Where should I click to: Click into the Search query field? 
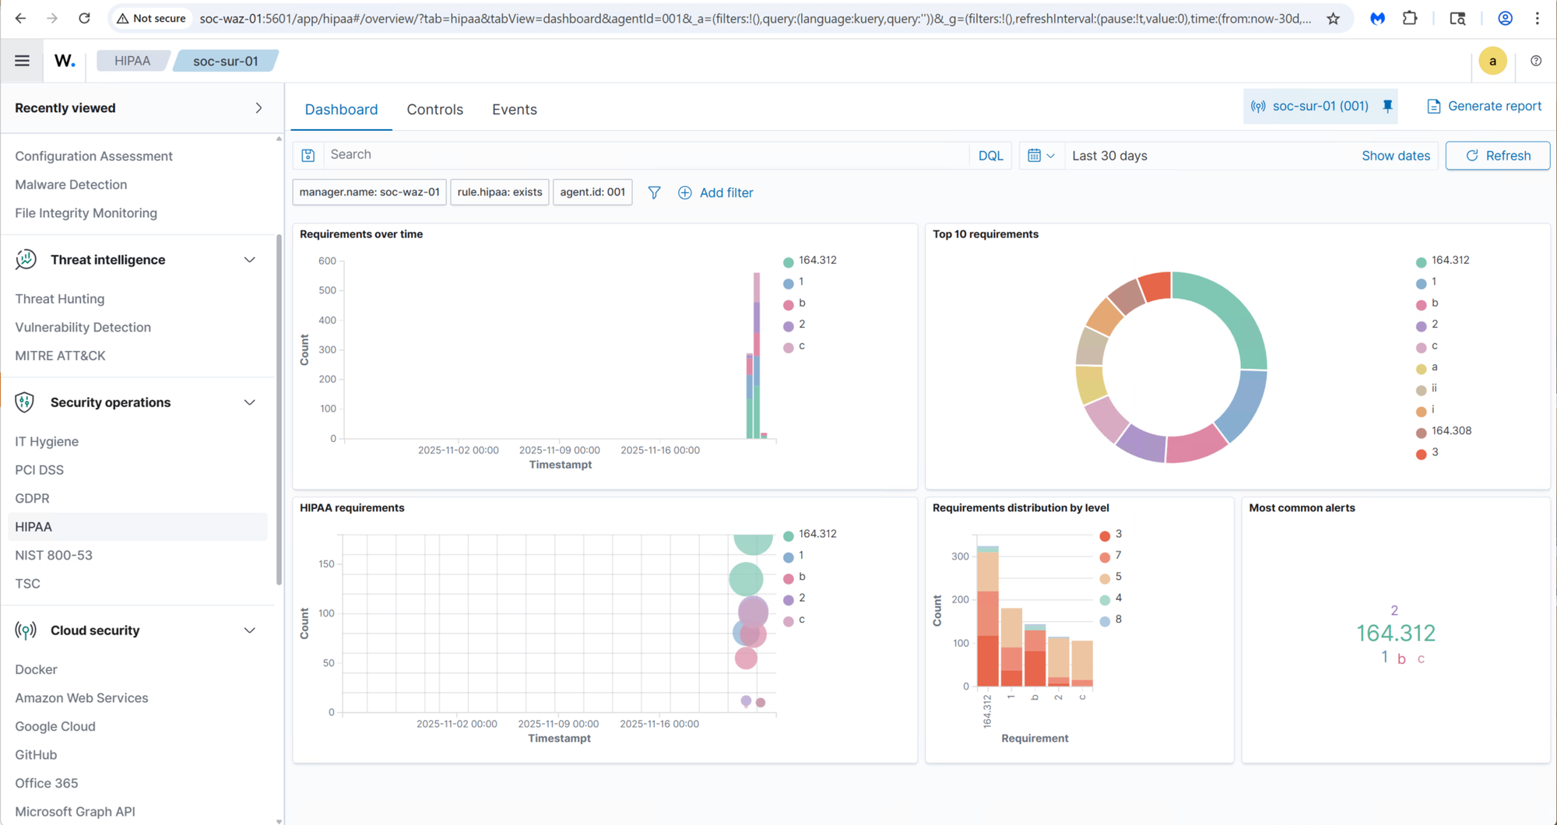tap(646, 155)
